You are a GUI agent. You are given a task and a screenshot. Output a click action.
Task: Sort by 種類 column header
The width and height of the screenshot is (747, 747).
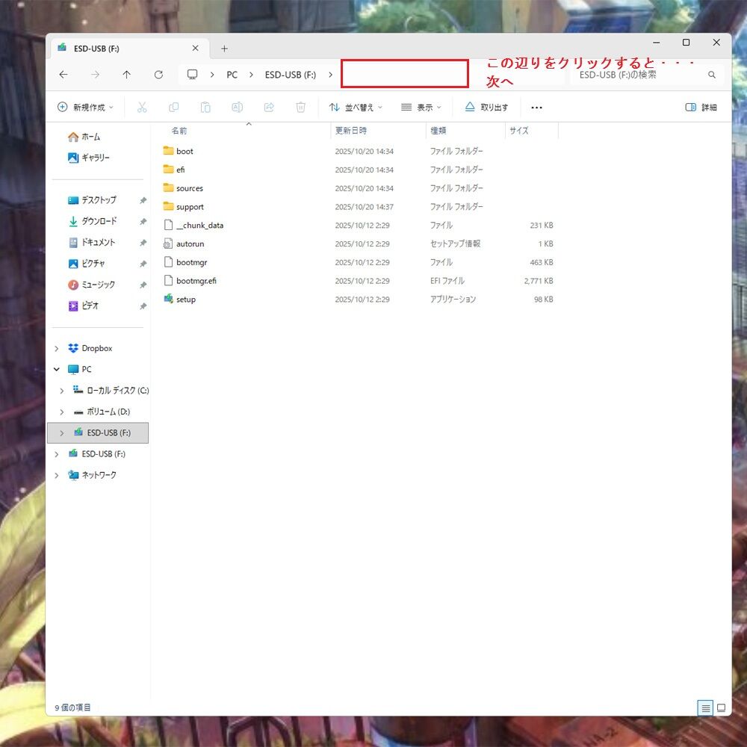click(438, 131)
